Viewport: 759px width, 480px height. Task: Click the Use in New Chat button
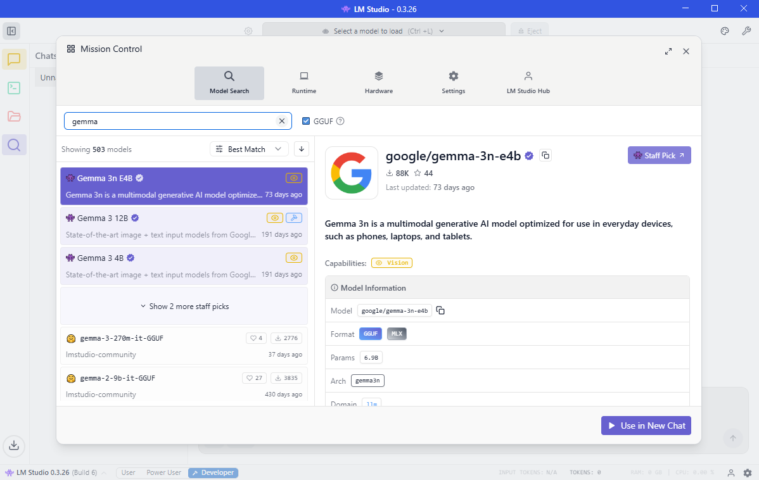pos(646,426)
